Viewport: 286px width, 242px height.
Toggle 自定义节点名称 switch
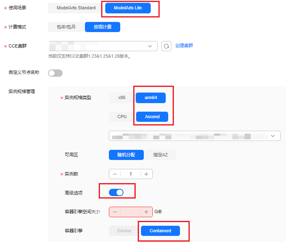[55, 73]
